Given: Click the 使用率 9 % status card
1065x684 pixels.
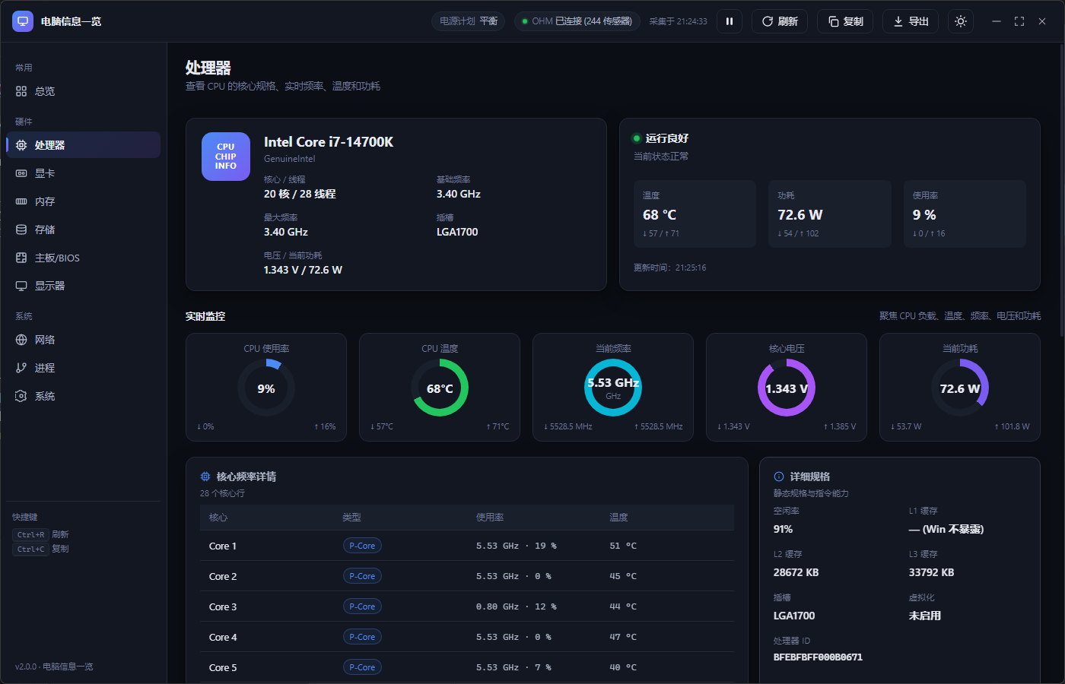Looking at the screenshot, I should click(x=965, y=214).
